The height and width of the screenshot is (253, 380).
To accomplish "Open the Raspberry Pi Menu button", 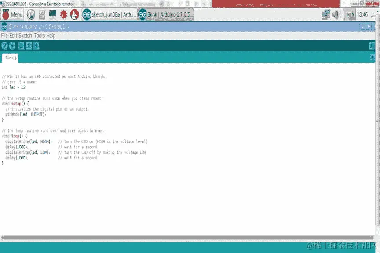I will (12, 15).
